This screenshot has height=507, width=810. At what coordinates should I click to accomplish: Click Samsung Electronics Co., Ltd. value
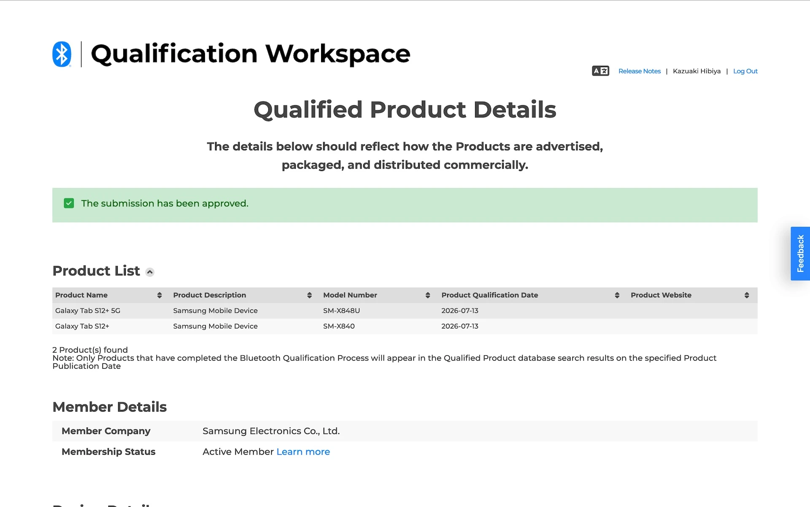pyautogui.click(x=271, y=431)
